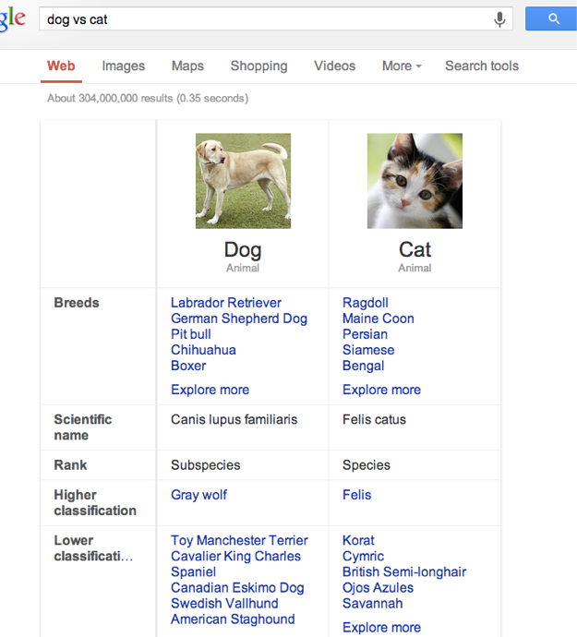Screen dimensions: 577x637
Task: Open the Gray wolf link
Action: [x=198, y=495]
